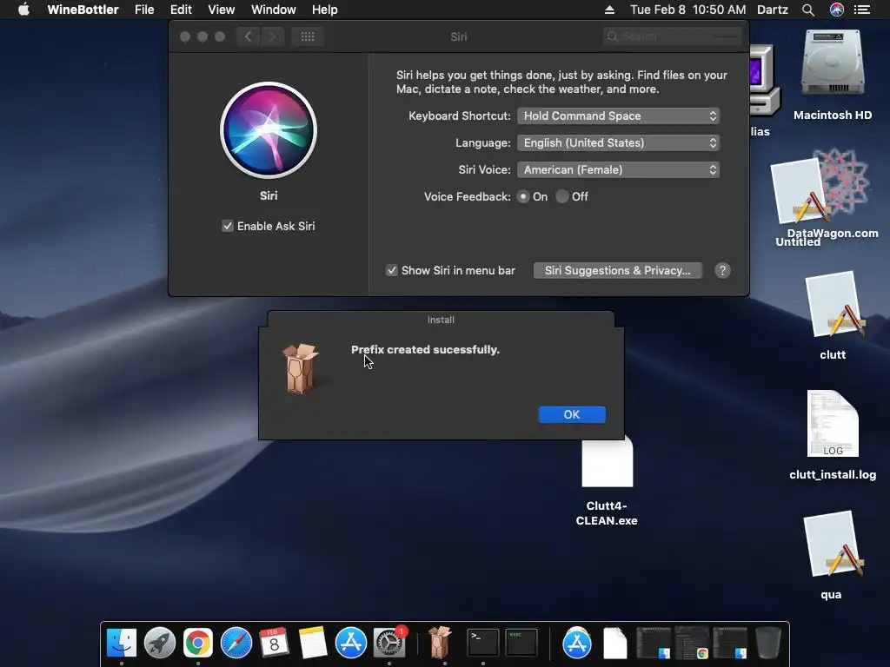
Task: Select Voice Feedback On radio button
Action: (x=522, y=197)
